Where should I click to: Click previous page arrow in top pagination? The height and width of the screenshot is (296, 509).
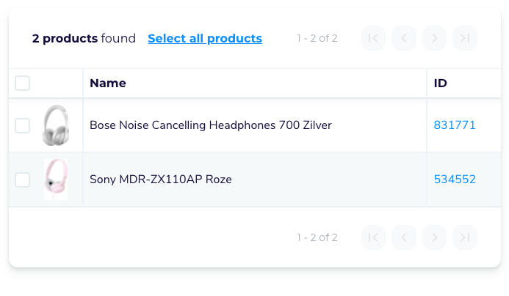point(404,38)
